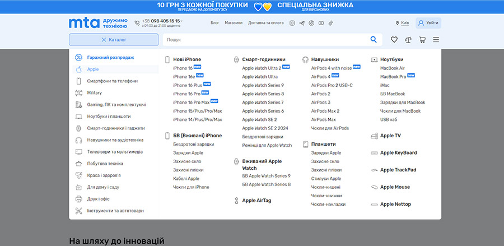
Task: Open Ремінці для Apple Watch link
Action: pos(267,145)
